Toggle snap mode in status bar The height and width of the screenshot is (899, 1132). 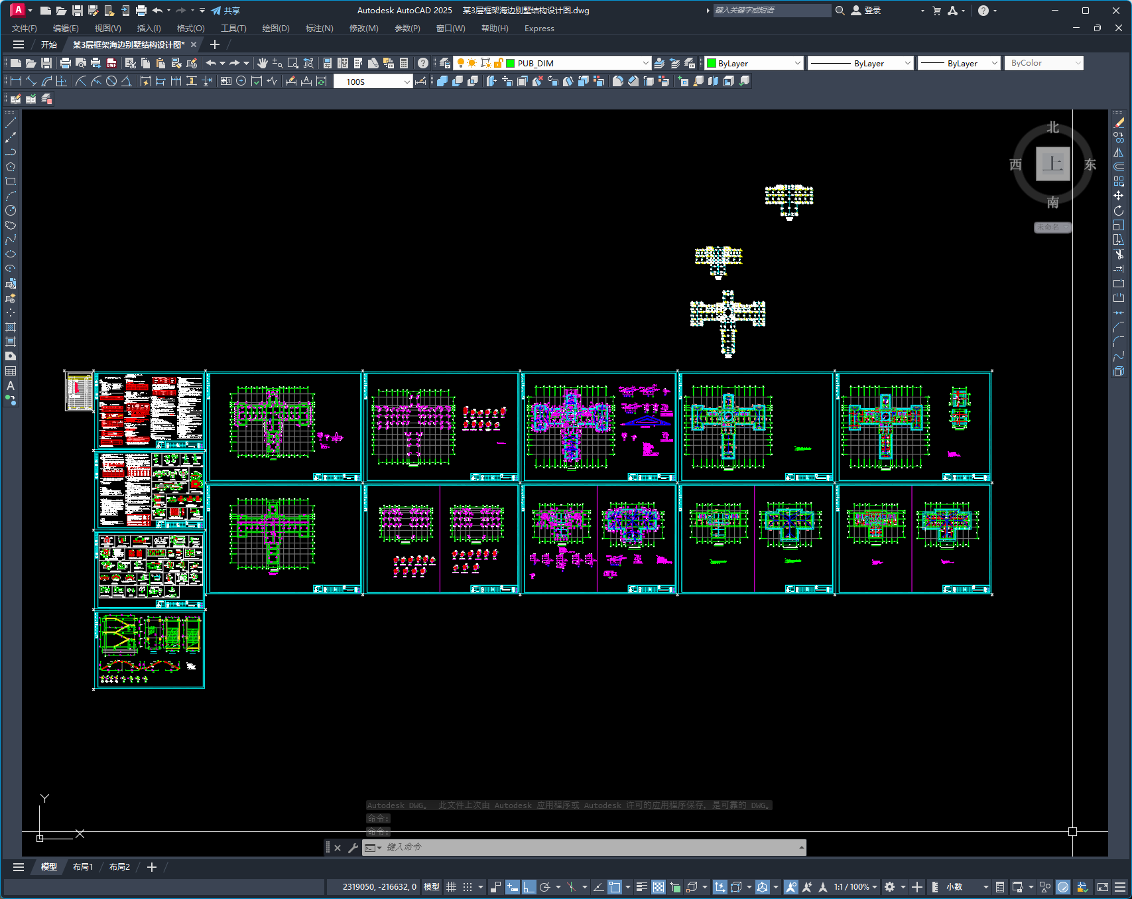(x=468, y=887)
